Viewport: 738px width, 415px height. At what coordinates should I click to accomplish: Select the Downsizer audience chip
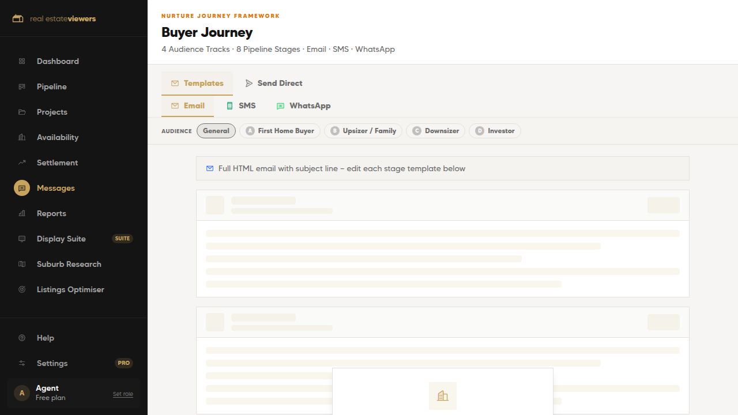pos(435,131)
